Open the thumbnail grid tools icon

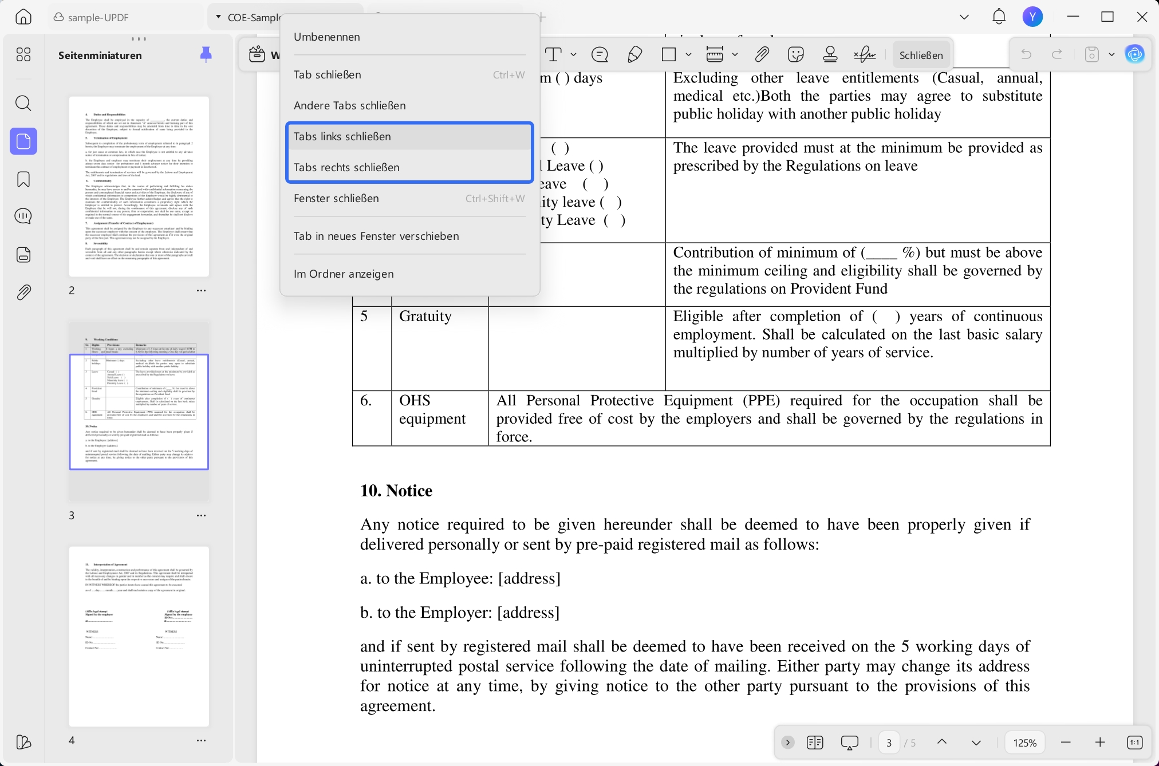click(x=23, y=55)
